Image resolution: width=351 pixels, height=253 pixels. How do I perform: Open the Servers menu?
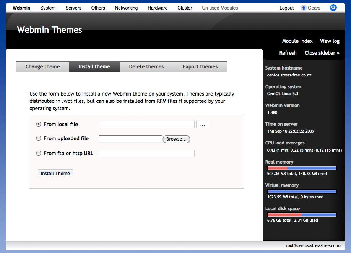[73, 8]
